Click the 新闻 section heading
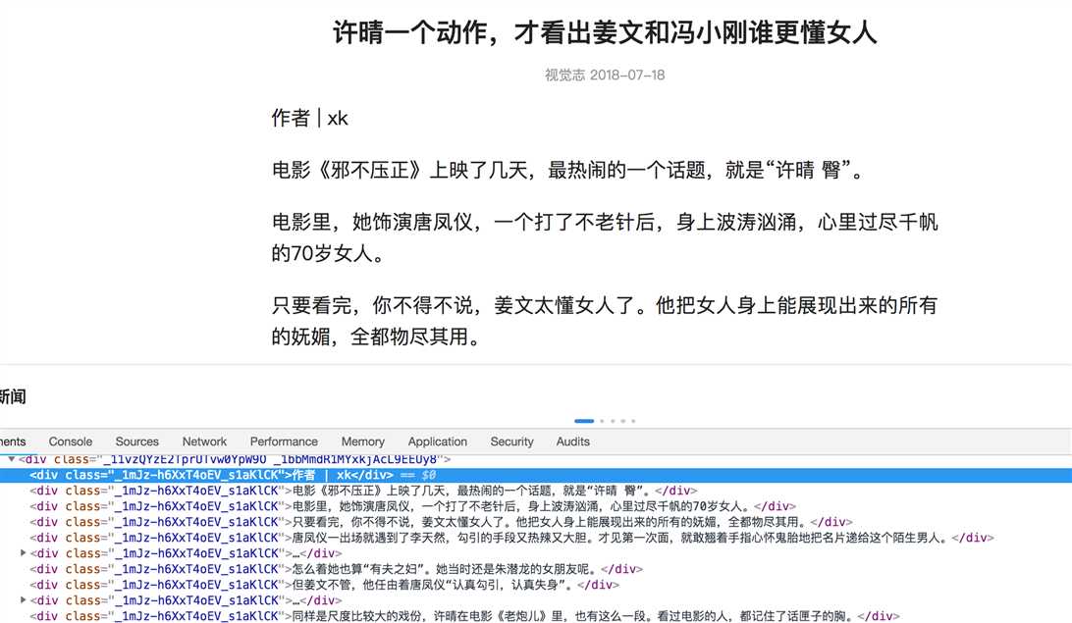 (x=13, y=396)
